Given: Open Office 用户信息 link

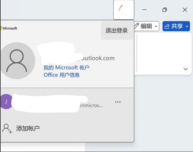Looking at the screenshot, I should [62, 75].
